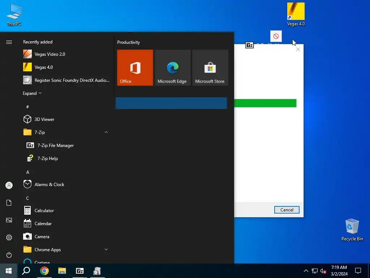The height and width of the screenshot is (278, 370).
Task: Jump to the C letter index
Action: click(27, 198)
